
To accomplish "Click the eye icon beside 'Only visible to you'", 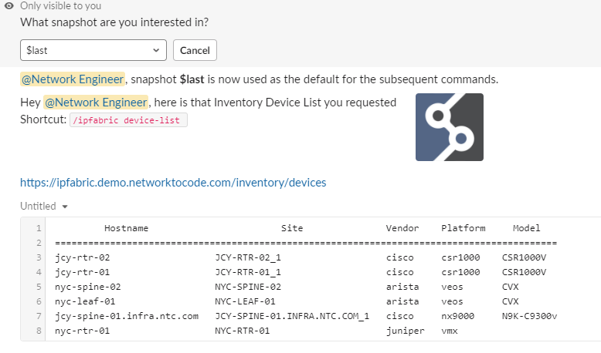I will 8,5.
